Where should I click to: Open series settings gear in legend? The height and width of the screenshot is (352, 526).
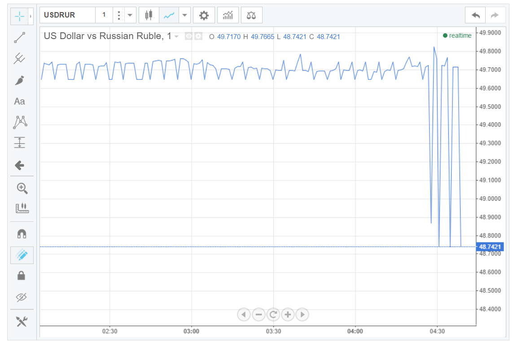point(198,36)
